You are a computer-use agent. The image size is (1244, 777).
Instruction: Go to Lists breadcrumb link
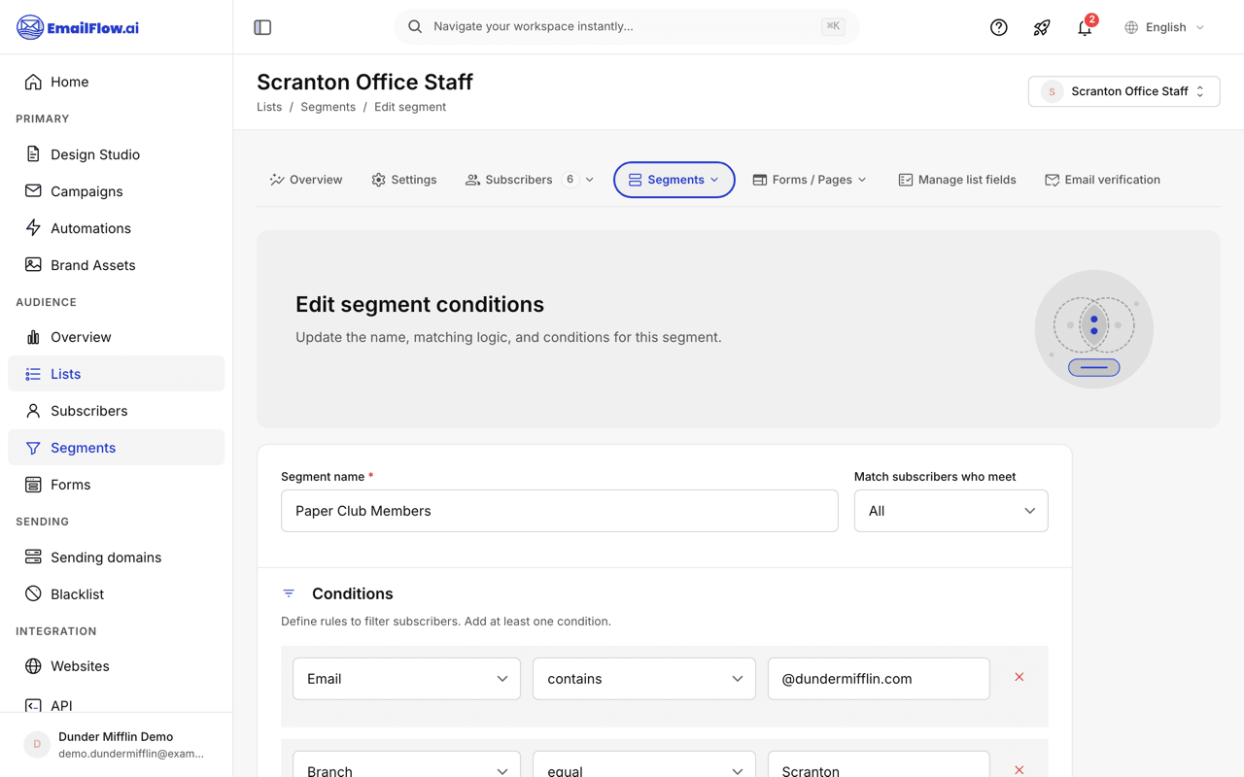[269, 107]
